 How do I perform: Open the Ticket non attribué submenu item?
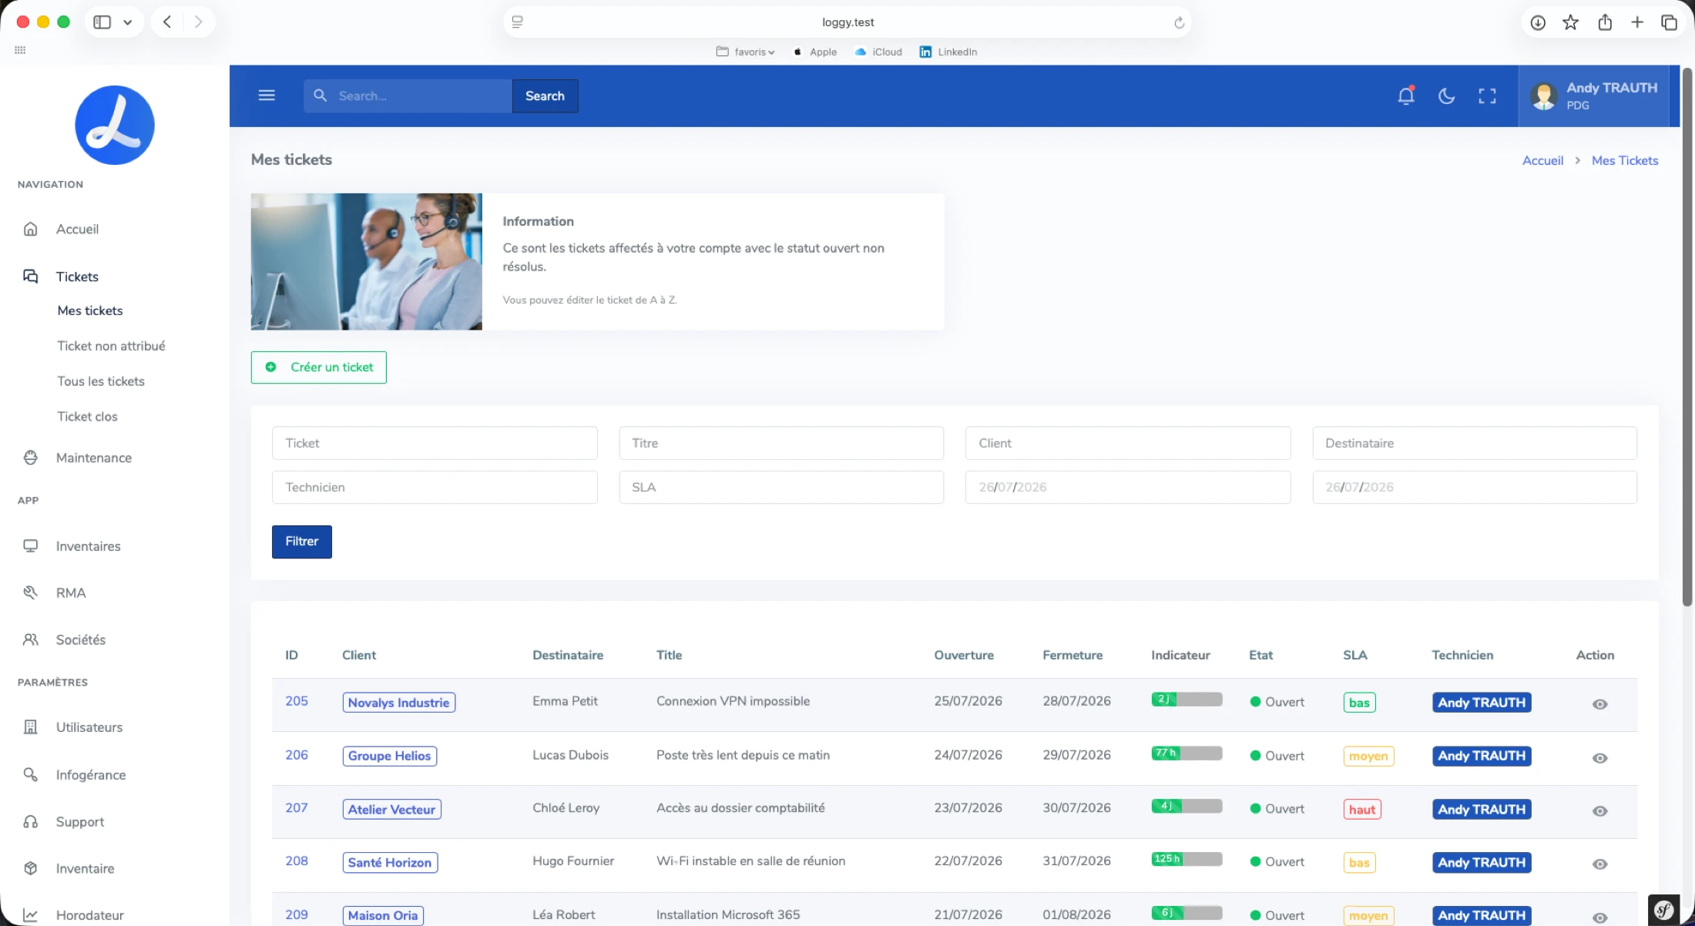[x=111, y=346]
